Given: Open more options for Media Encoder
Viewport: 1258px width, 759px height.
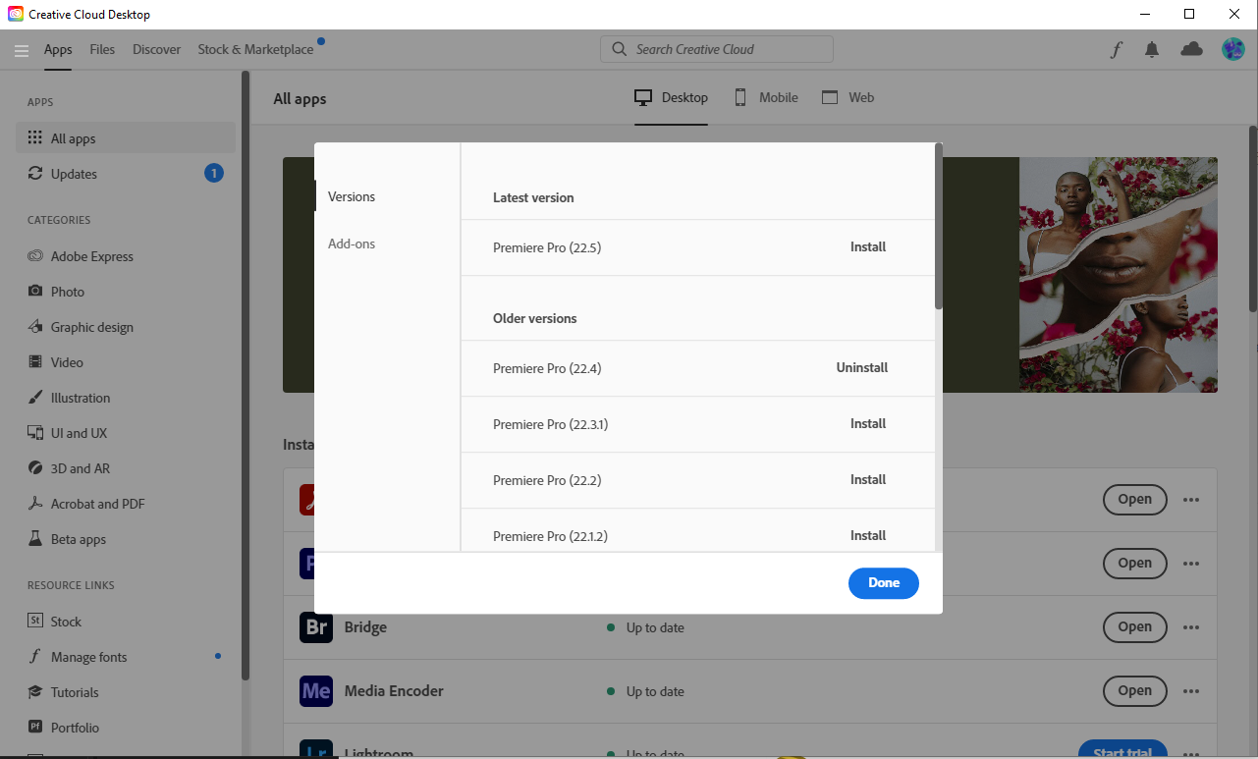Looking at the screenshot, I should [x=1190, y=690].
